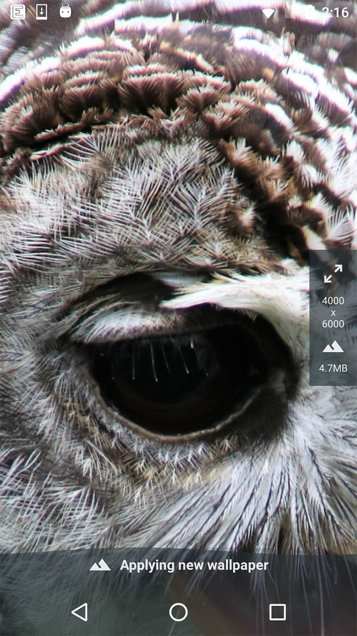The image size is (357, 636).
Task: Tap the white feather above the owl's eye
Action: pyautogui.click(x=238, y=293)
